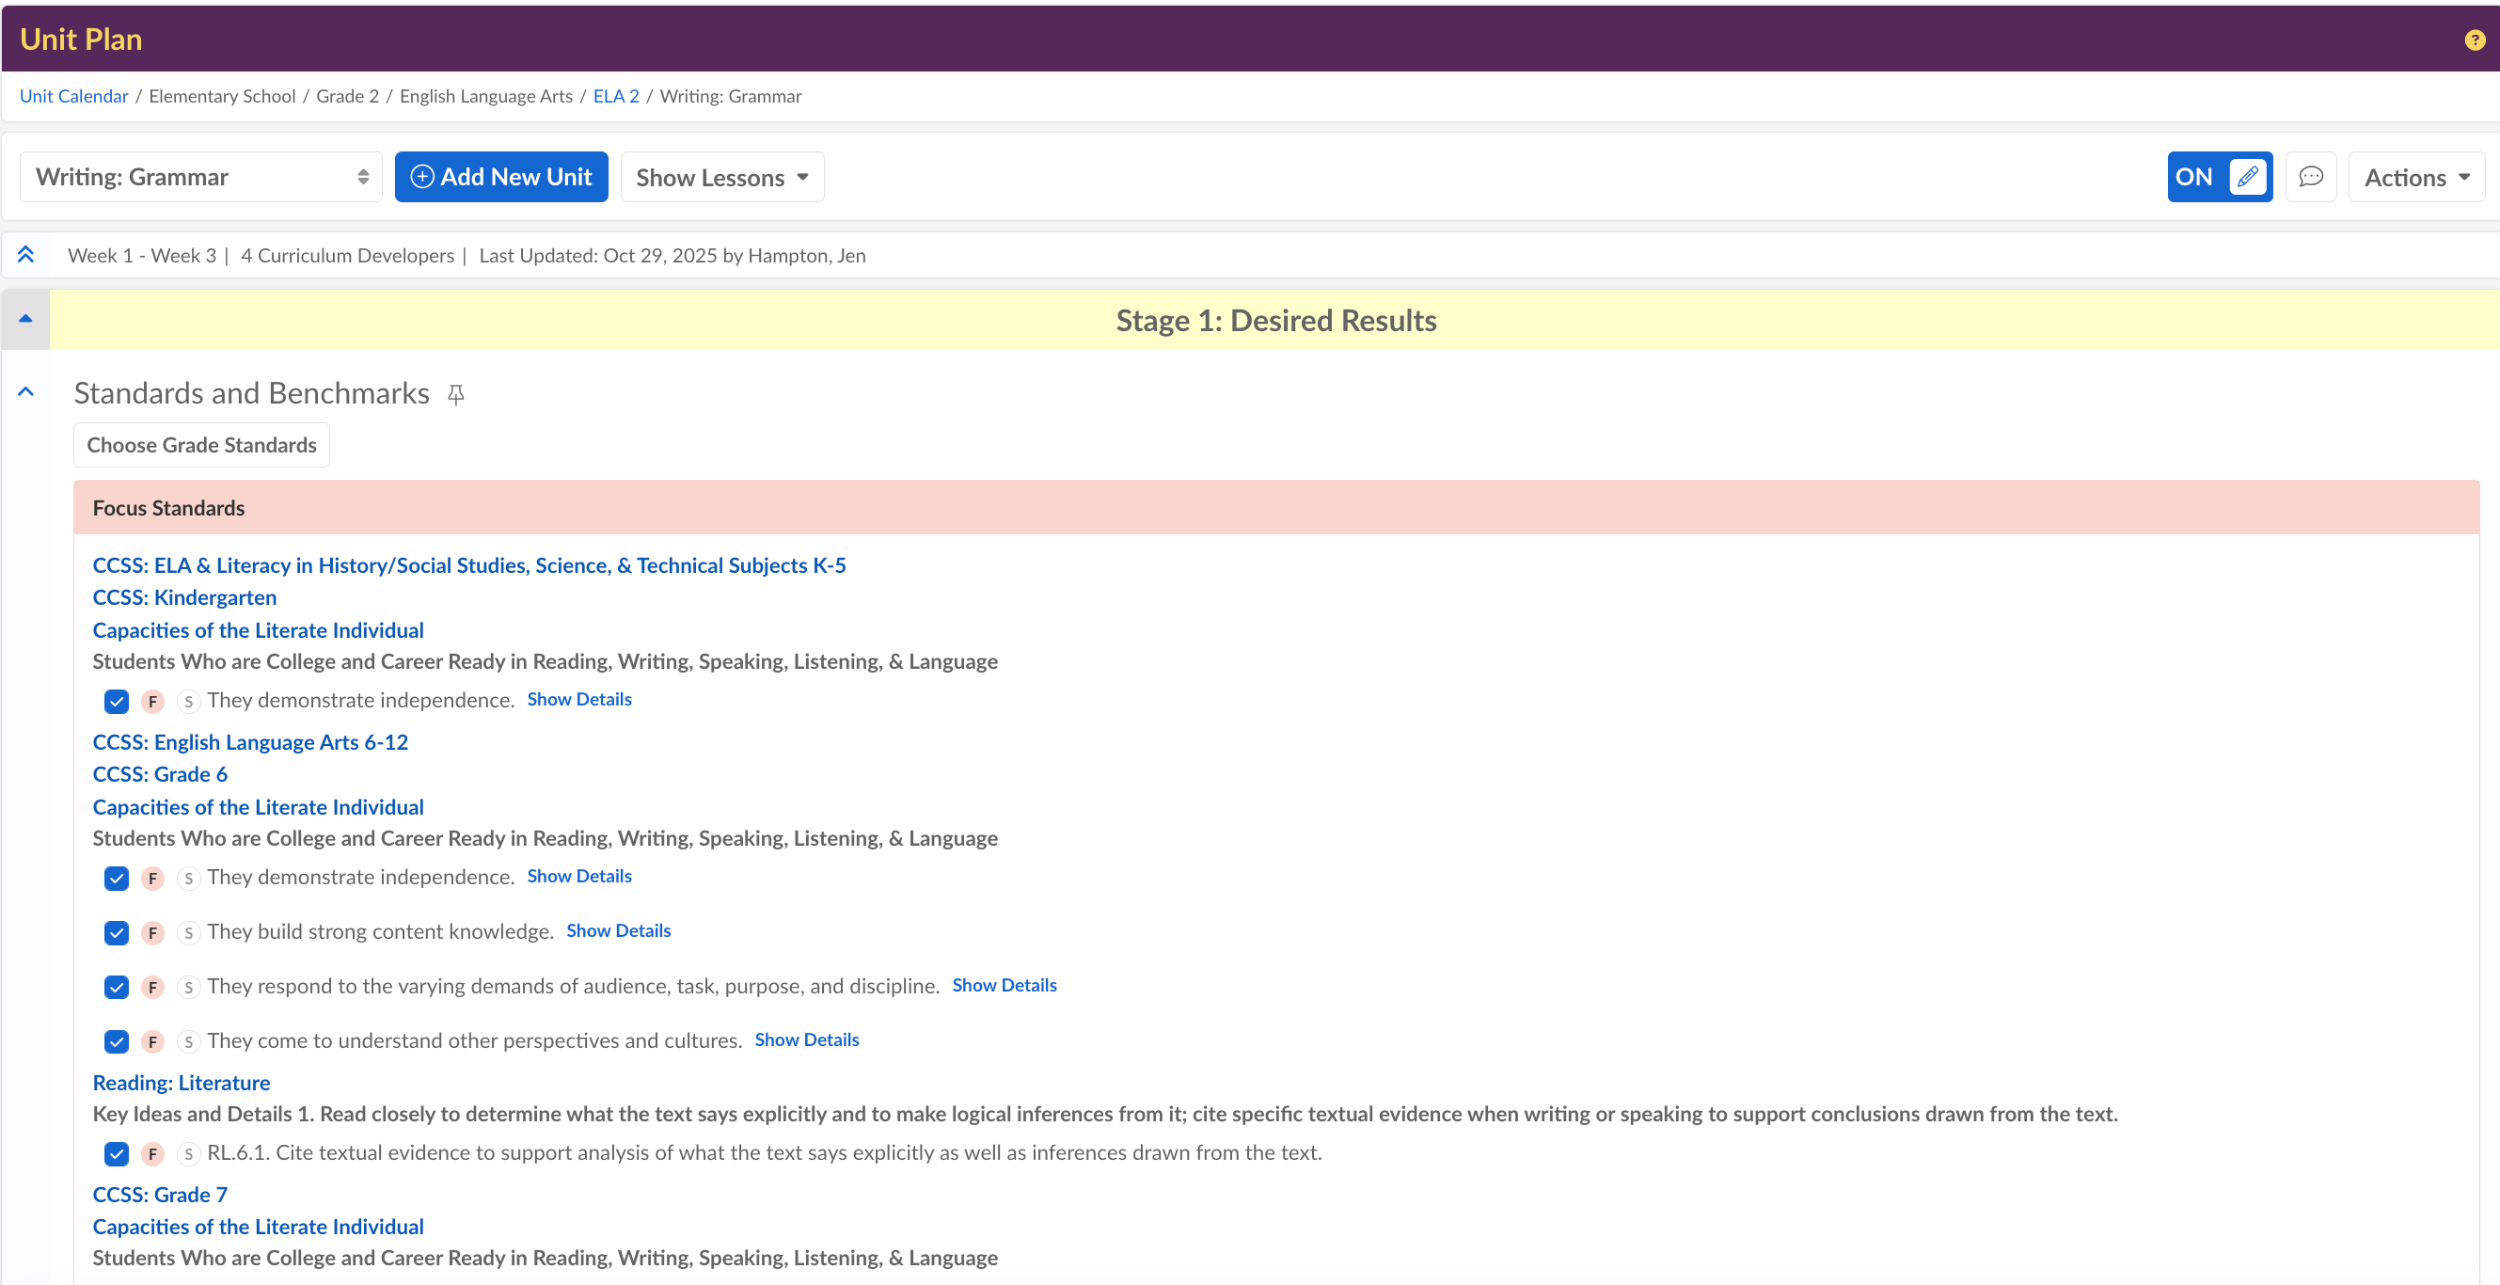2500x1285 pixels.
Task: Open the comments speech bubble icon
Action: [2311, 177]
